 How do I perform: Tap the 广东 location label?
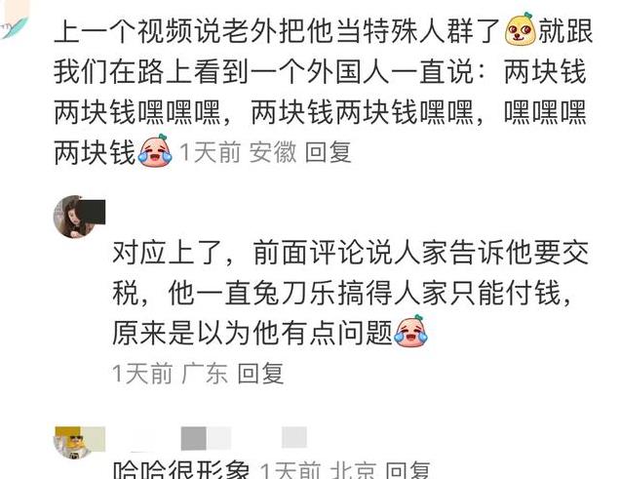[x=205, y=373]
